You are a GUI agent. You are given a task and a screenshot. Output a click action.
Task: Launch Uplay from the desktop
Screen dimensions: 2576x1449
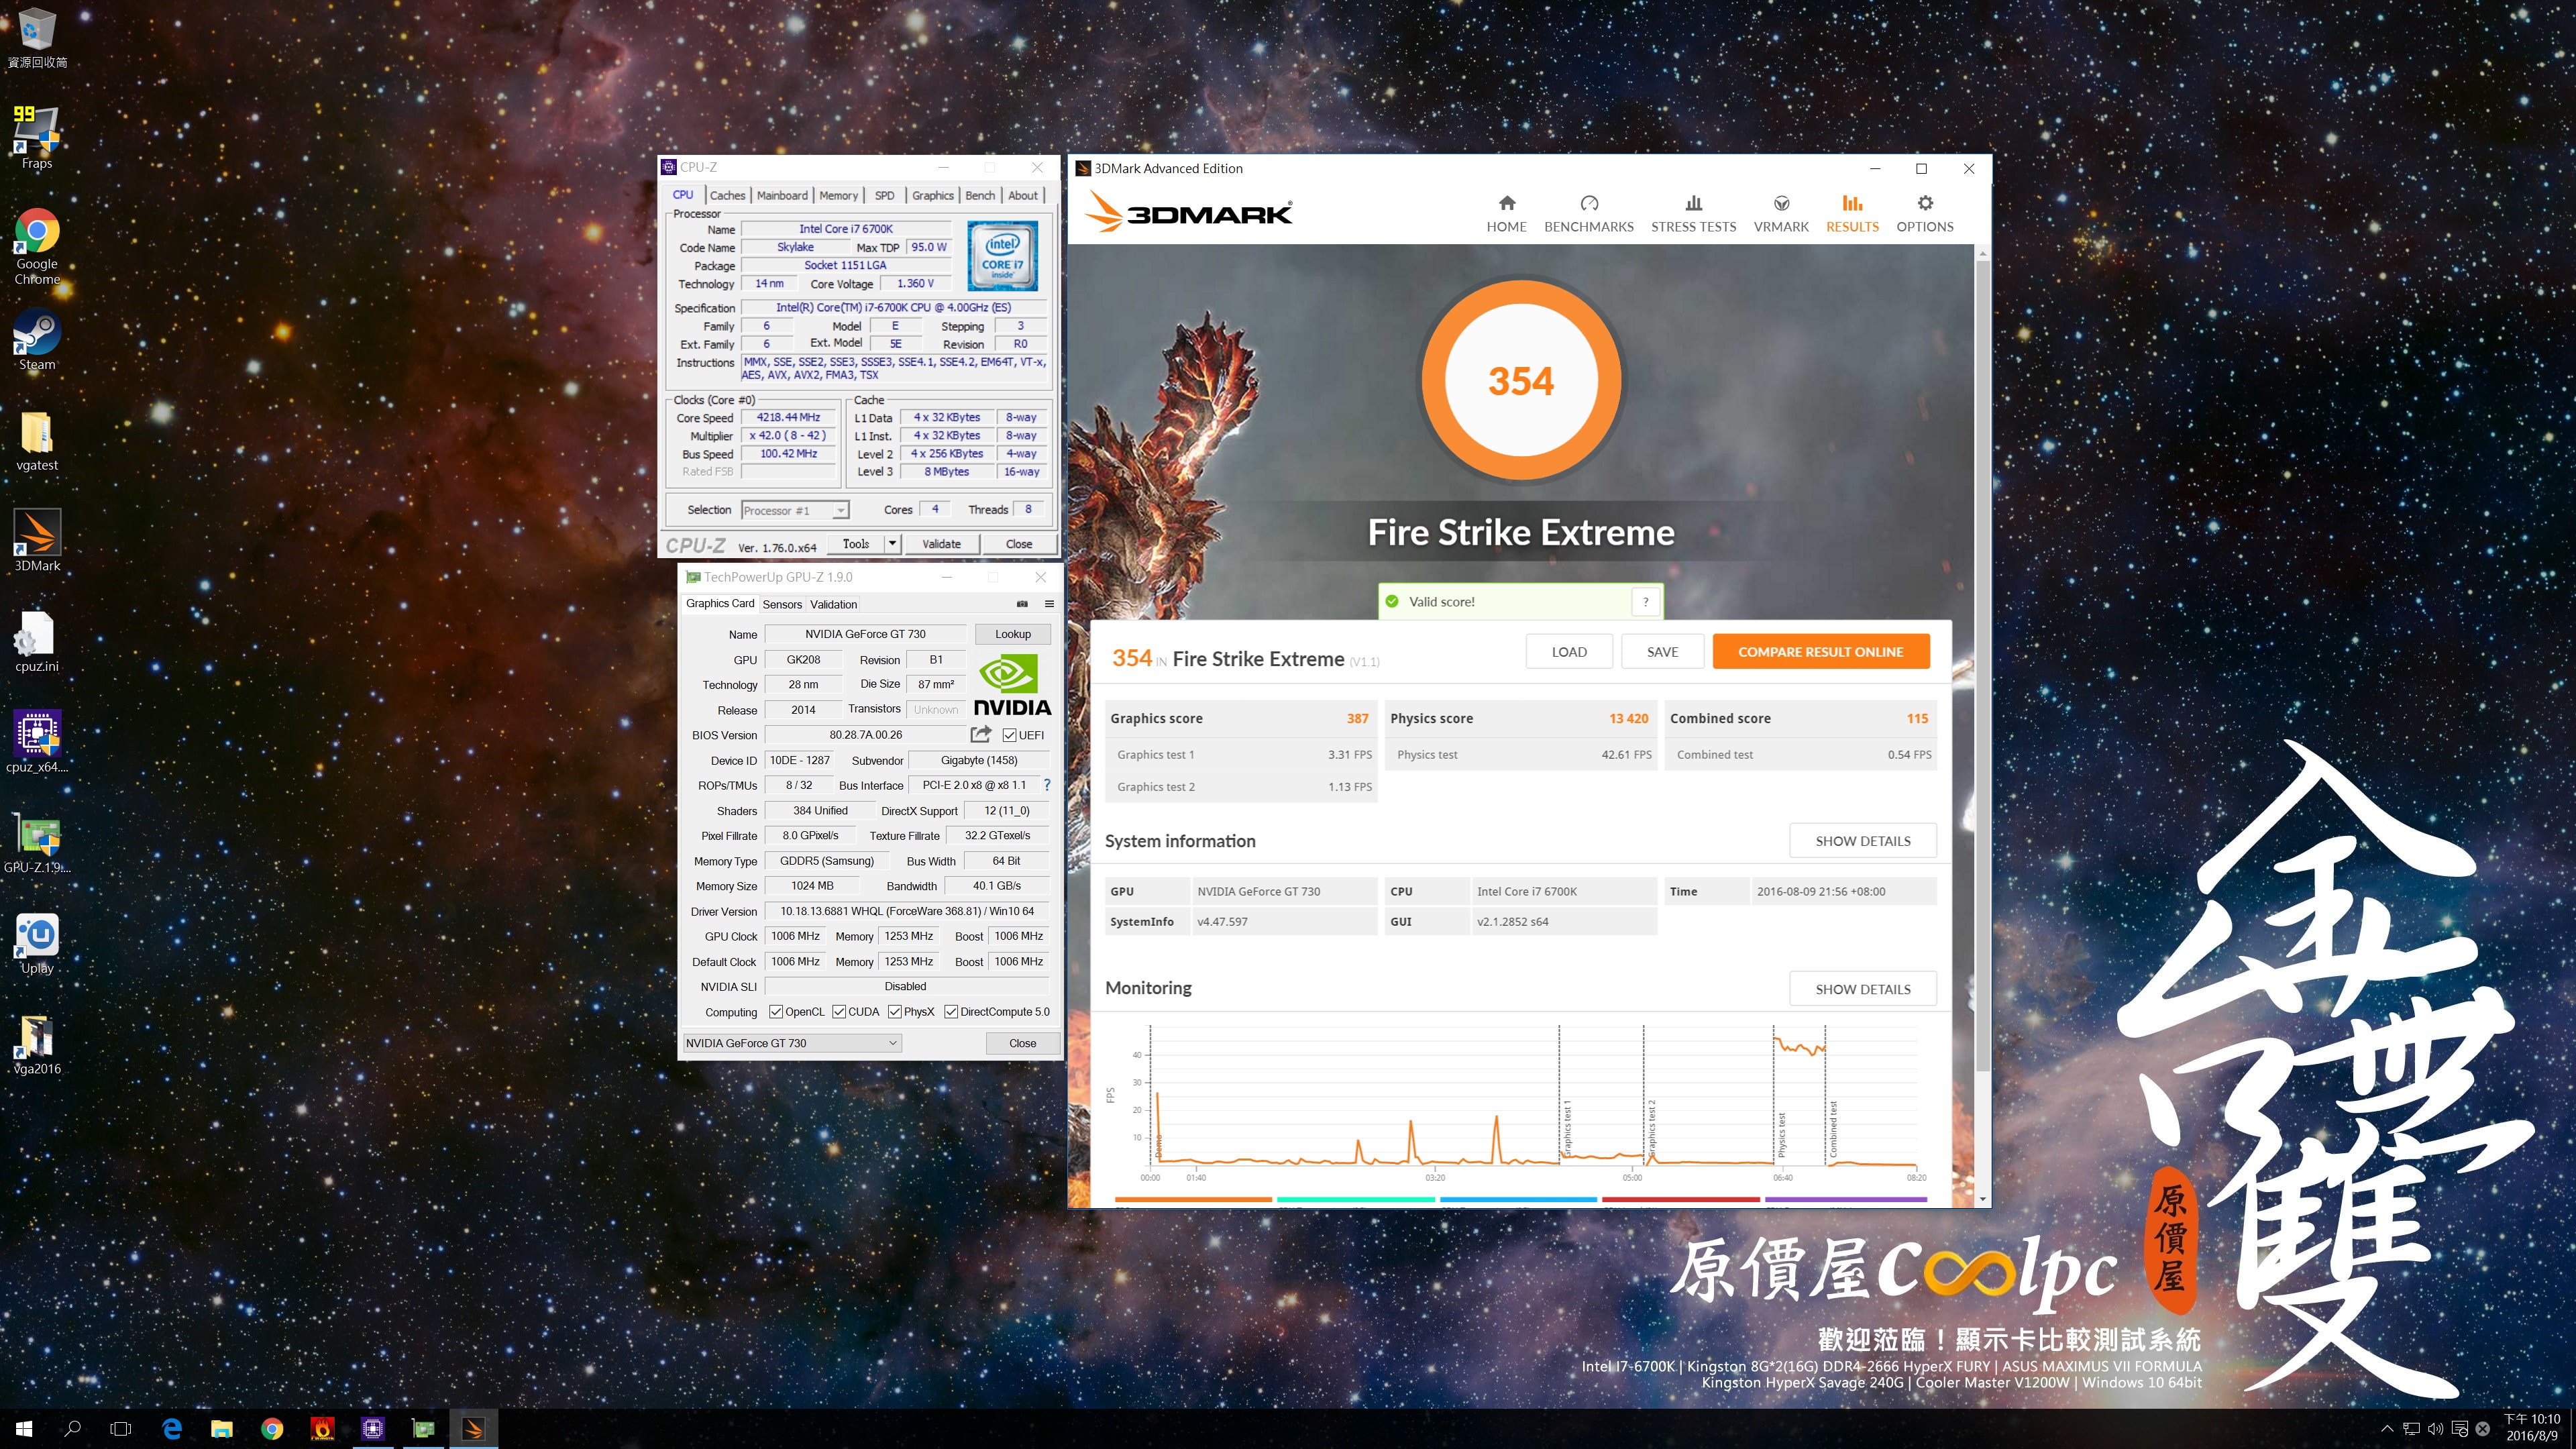37,944
